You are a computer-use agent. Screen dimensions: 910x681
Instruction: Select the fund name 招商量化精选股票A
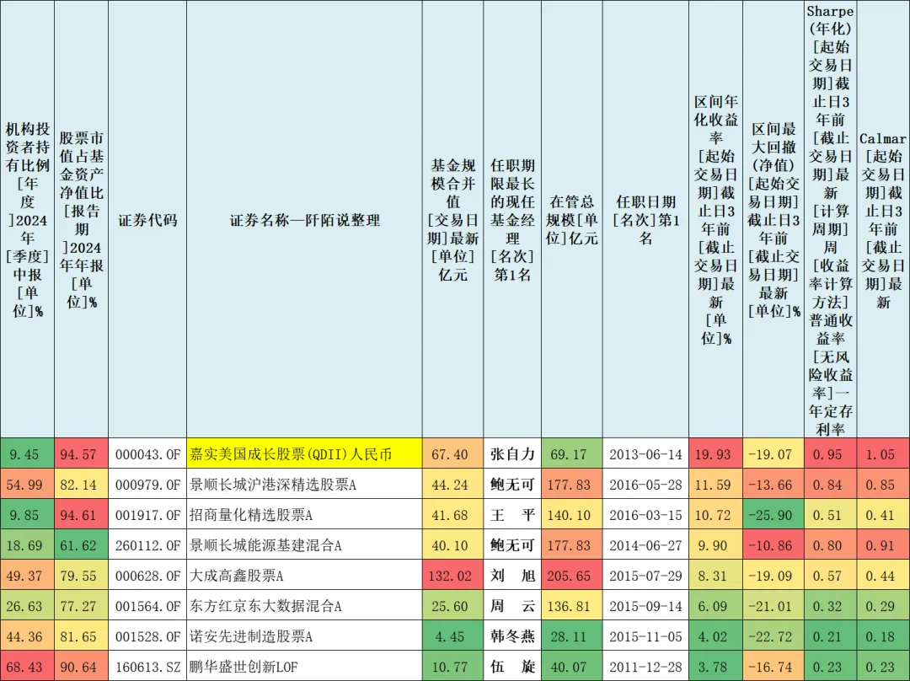point(251,514)
